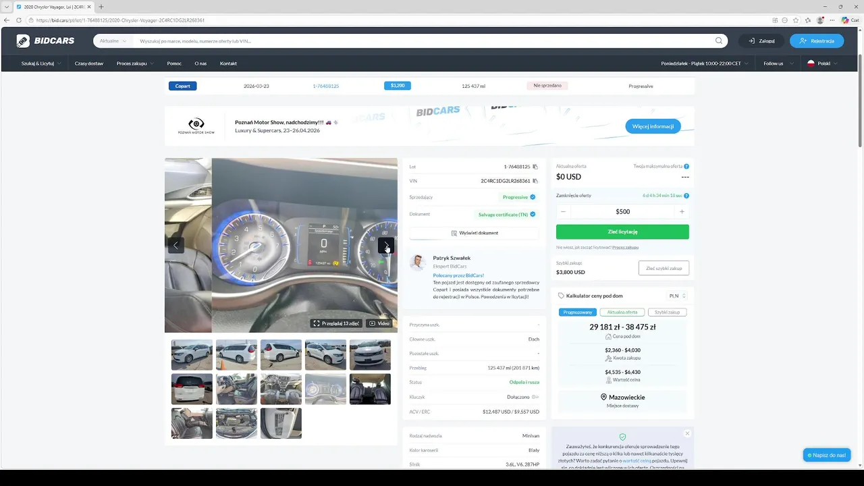This screenshot has height=486, width=864.
Task: Open the last thumbnail in the third row
Action: [281, 423]
